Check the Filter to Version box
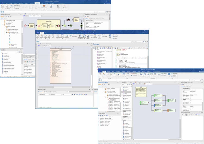This screenshot has width=204, height=144. (191, 102)
